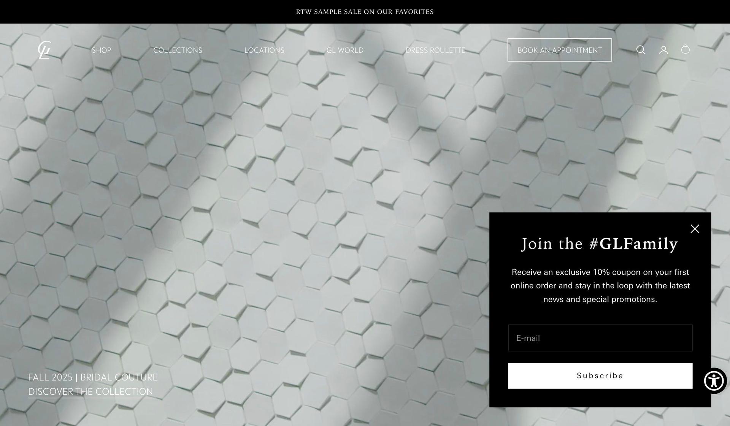Viewport: 730px width, 426px height.
Task: Open the accessibility options widget
Action: pos(714,381)
